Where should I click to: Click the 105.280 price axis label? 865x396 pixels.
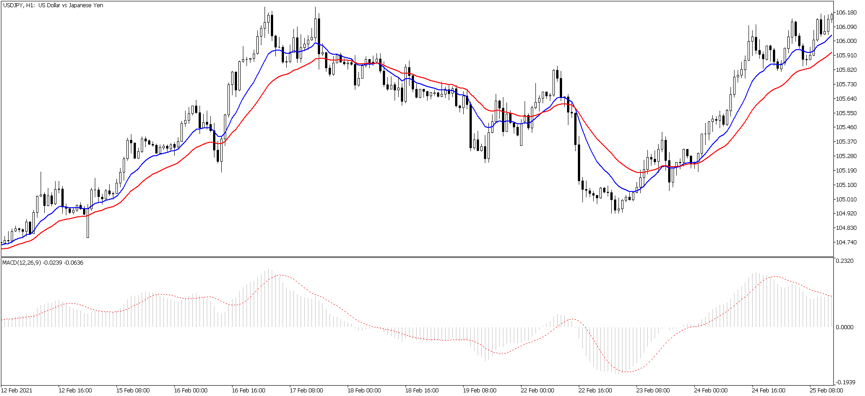846,156
